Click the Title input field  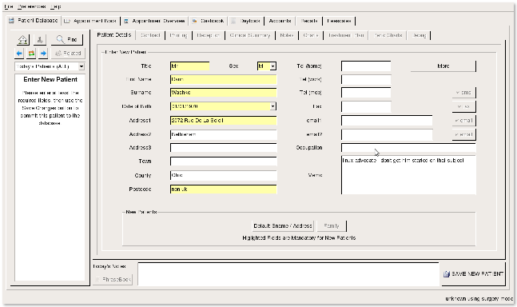190,66
